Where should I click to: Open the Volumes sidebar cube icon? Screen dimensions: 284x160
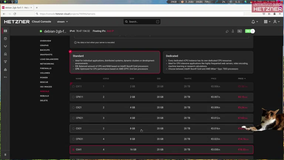click(6, 39)
